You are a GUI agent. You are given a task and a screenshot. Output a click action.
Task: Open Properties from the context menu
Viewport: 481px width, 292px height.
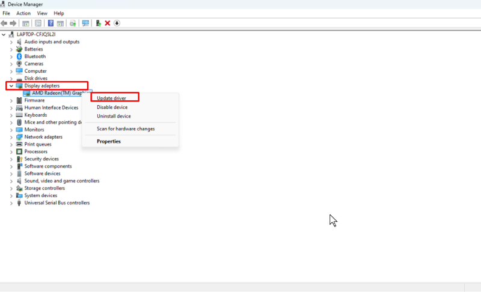(109, 142)
